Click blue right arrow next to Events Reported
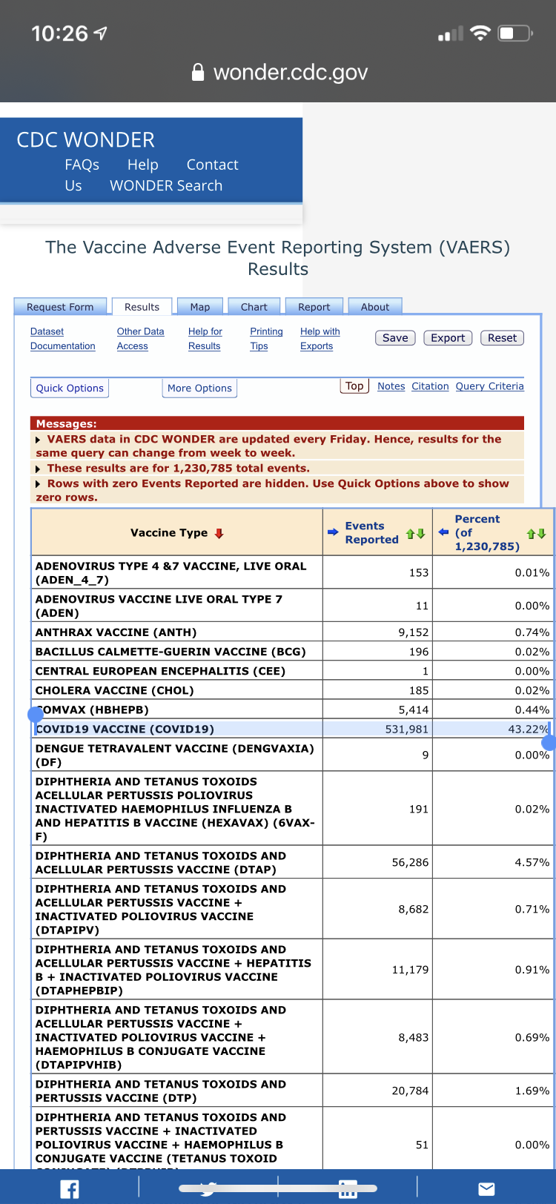The height and width of the screenshot is (1204, 556). (x=333, y=532)
